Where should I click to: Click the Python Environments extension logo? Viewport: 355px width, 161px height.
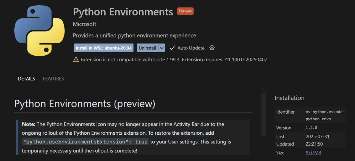pos(40,30)
